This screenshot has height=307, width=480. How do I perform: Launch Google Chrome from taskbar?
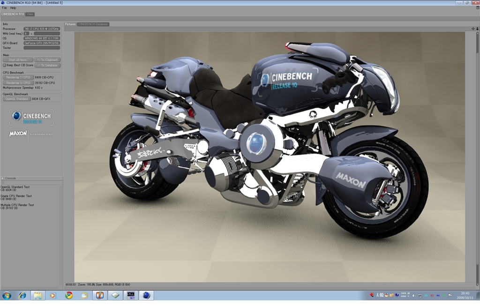point(69,295)
